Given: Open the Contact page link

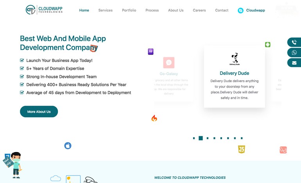Looking at the screenshot, I should click(222, 11).
